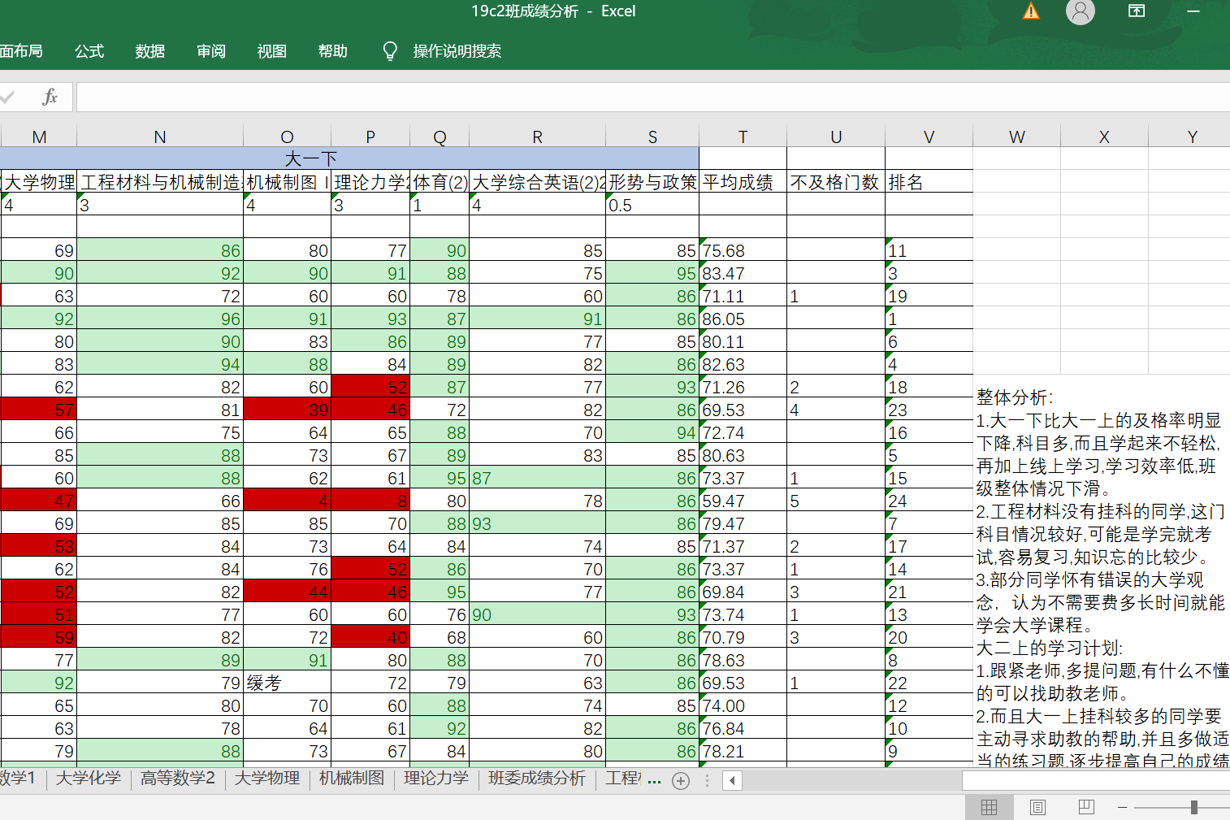The width and height of the screenshot is (1230, 820).
Task: Switch to the 班委成绩分析 sheet tab
Action: (536, 779)
